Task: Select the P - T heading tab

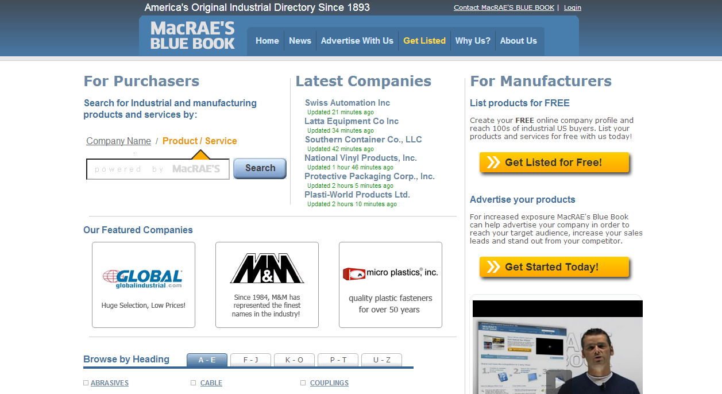Action: [x=338, y=360]
